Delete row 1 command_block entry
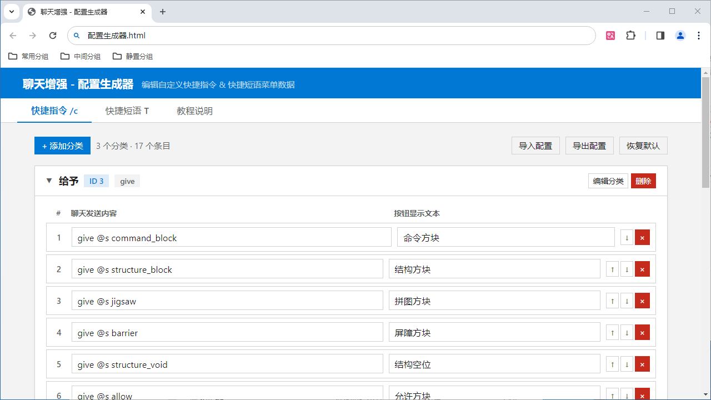This screenshot has width=711, height=400. pos(642,237)
